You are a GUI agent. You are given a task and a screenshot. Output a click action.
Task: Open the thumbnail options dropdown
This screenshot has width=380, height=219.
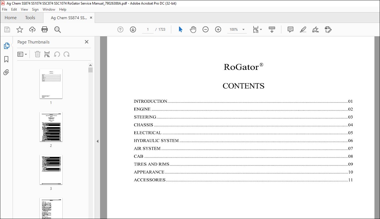[x=22, y=54]
